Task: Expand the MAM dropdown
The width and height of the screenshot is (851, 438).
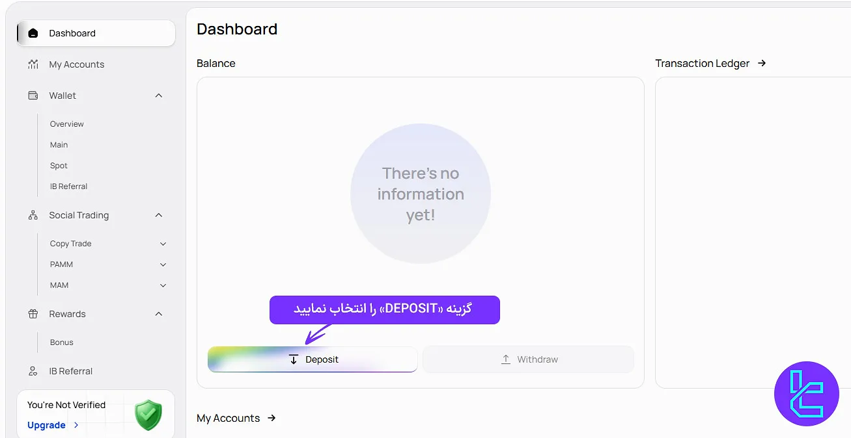Action: pyautogui.click(x=163, y=285)
